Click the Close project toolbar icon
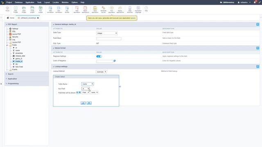 [x=32, y=9]
